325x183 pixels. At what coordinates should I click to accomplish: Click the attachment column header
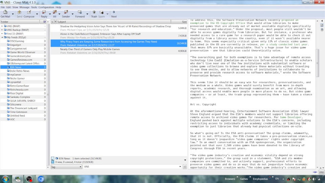pyautogui.click(x=55, y=22)
